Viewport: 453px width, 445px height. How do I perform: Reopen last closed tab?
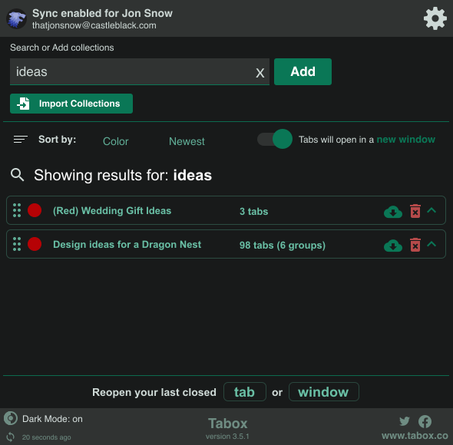[x=245, y=392]
